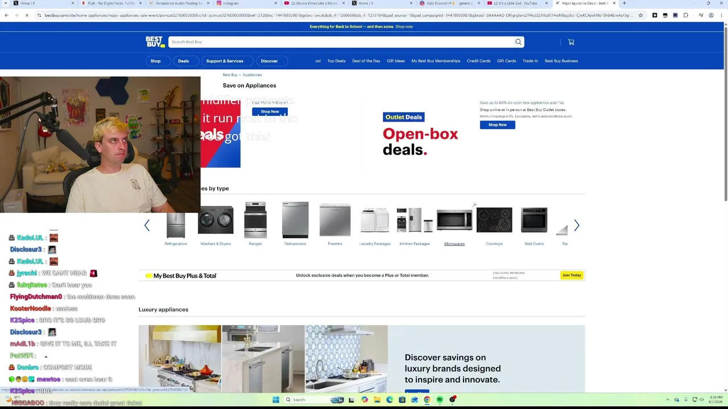Show previous appliance types carousel arrow
Screen dimensions: 728x409
point(147,226)
